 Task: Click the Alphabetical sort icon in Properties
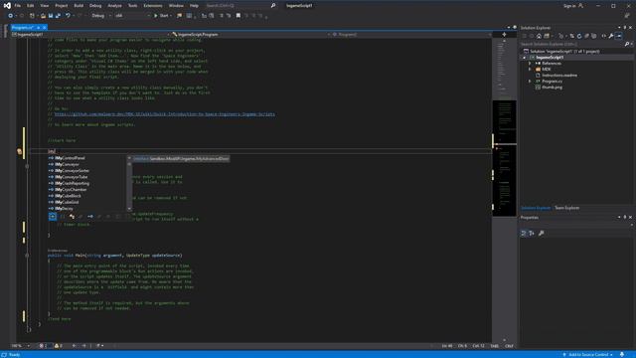pyautogui.click(x=532, y=234)
